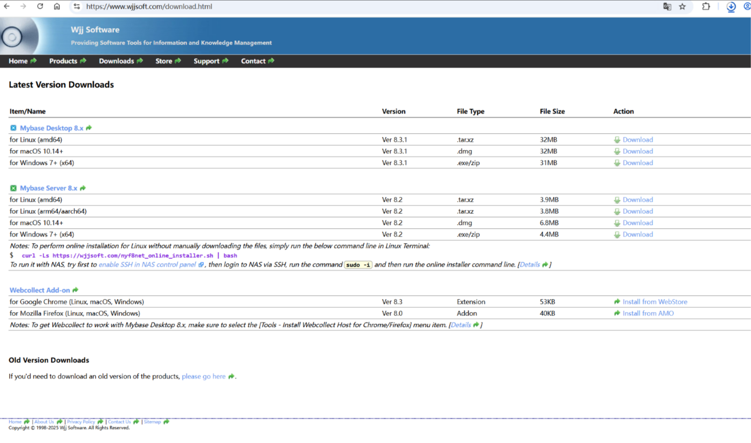Screen dimensions: 751x443
Task: Click the copyright notice text in footer
Action: (69, 428)
